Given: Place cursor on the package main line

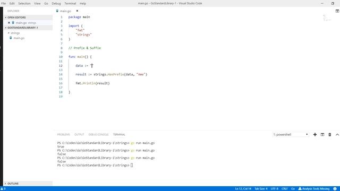Looking at the screenshot, I should pos(79,17).
